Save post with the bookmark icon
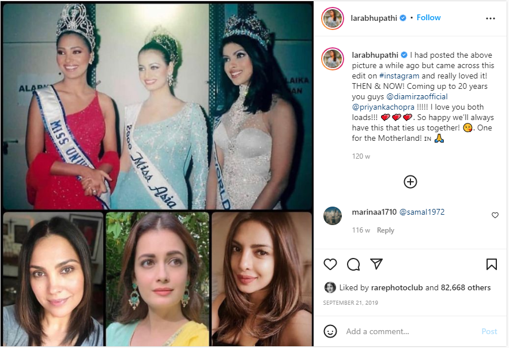Viewport: 509px width, 348px height. [x=491, y=264]
